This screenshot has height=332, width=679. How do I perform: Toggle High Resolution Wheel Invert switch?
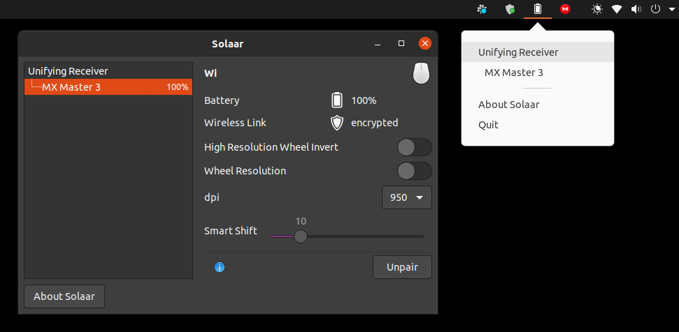point(415,147)
